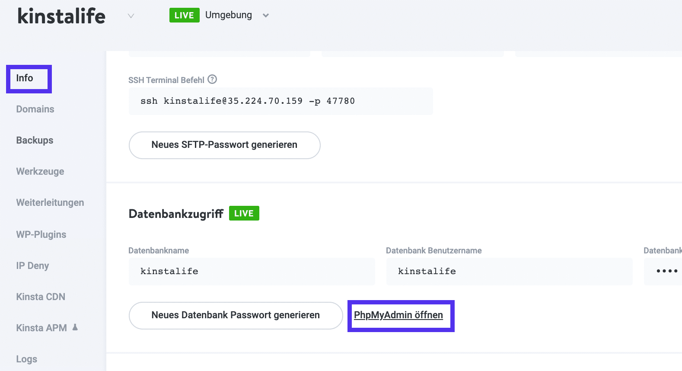Image resolution: width=682 pixels, height=371 pixels.
Task: Click the LIVE badge next to Datenbankzugriff
Action: point(244,213)
